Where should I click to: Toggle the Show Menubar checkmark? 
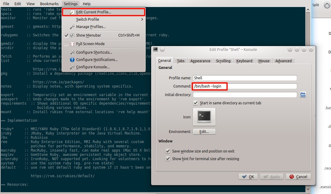click(x=66, y=35)
